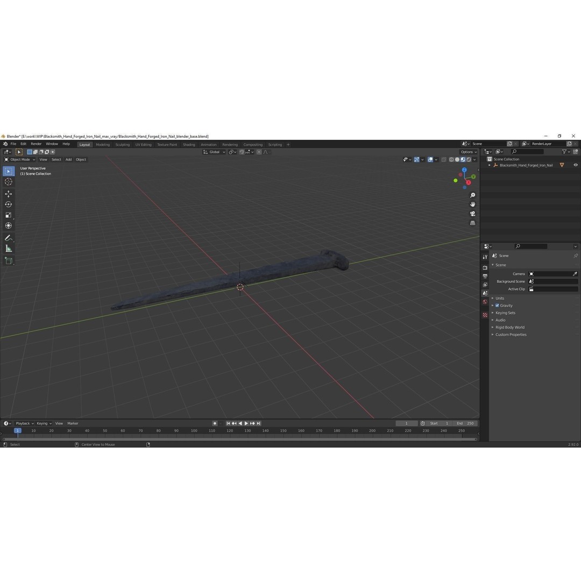This screenshot has width=581, height=581.
Task: Play the animation forward
Action: tap(246, 423)
